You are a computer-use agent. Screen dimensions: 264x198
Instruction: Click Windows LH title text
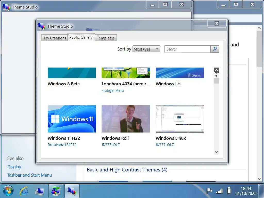[168, 84]
